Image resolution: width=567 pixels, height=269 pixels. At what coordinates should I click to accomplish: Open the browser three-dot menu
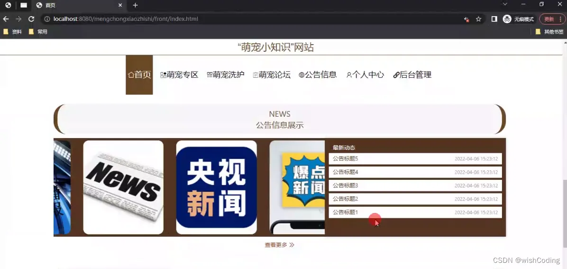point(560,19)
